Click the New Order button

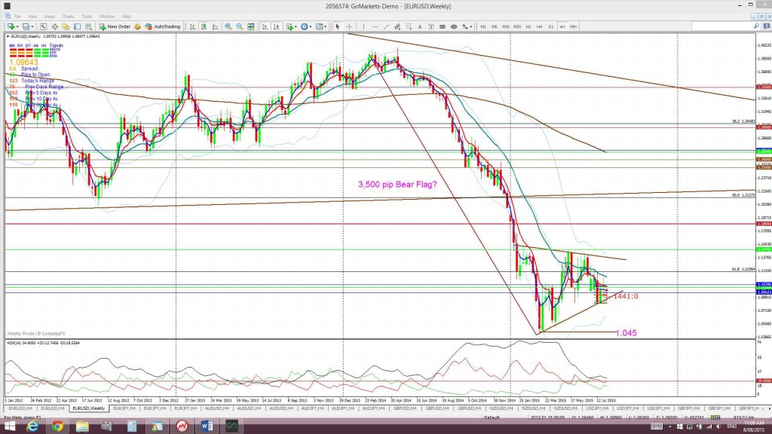tap(115, 26)
